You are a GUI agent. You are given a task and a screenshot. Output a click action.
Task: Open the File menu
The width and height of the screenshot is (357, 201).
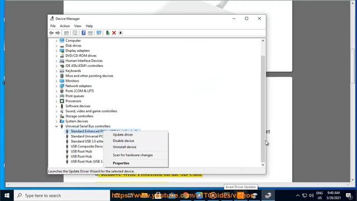point(53,26)
